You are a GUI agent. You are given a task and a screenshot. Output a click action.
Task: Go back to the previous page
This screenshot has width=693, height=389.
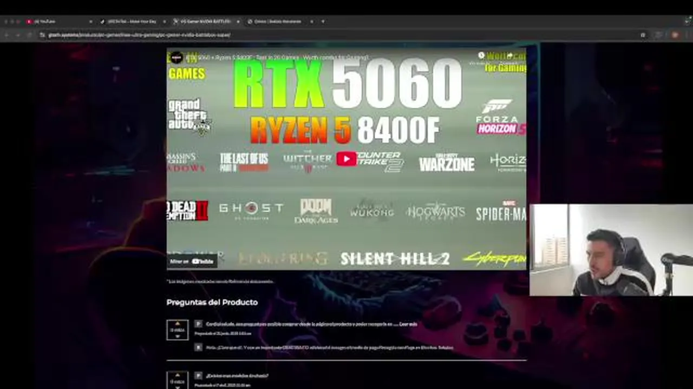pos(8,35)
